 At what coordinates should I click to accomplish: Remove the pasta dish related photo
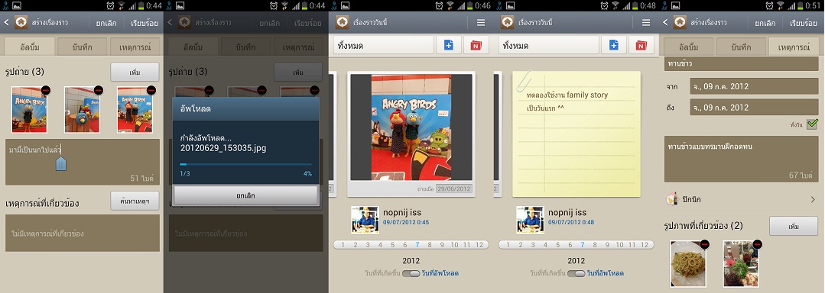[x=705, y=244]
